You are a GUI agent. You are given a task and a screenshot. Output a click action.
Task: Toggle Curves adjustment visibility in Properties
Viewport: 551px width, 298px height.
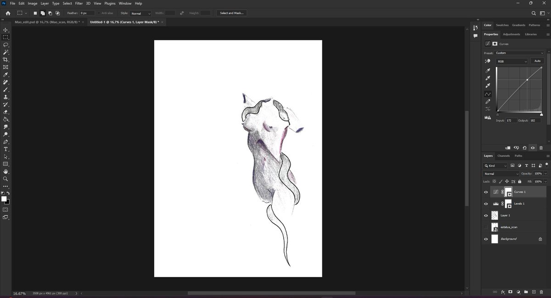pyautogui.click(x=533, y=148)
